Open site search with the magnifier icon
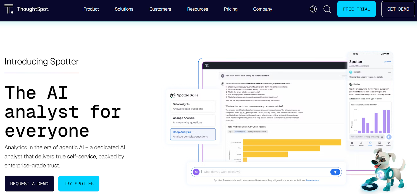The image size is (417, 194). coord(327,9)
